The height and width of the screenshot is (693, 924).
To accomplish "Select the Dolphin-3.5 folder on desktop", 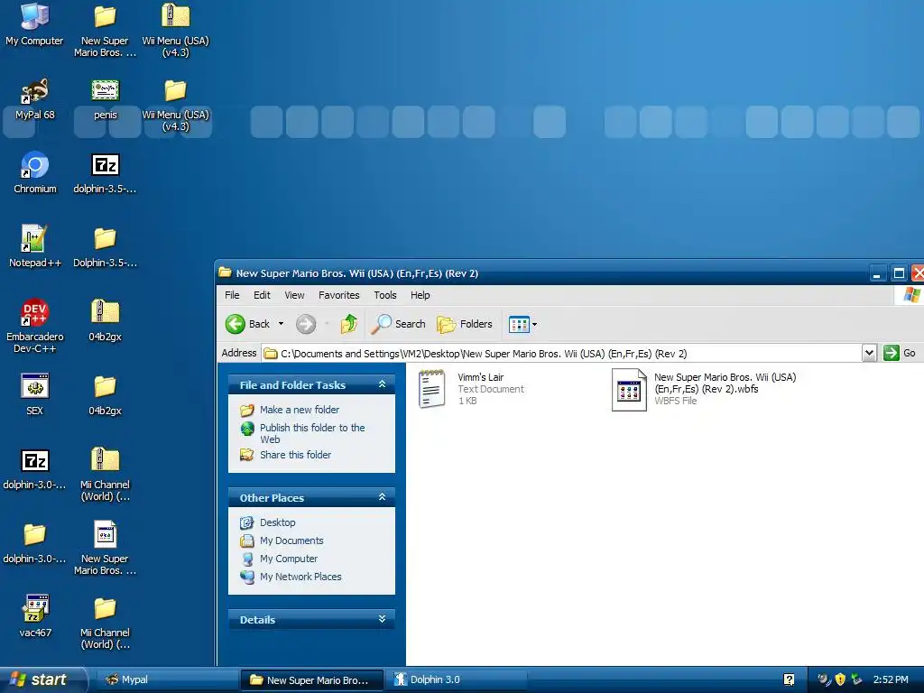I will [x=105, y=238].
